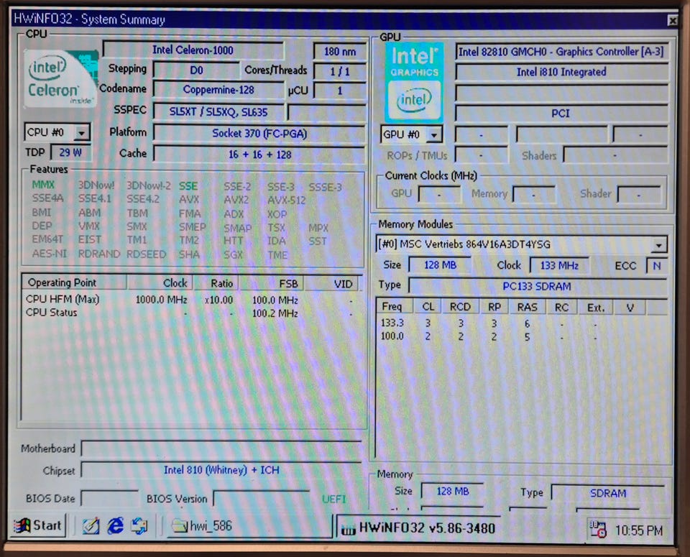Click the 10:55 PM system clock
The image size is (690, 557).
coord(638,530)
